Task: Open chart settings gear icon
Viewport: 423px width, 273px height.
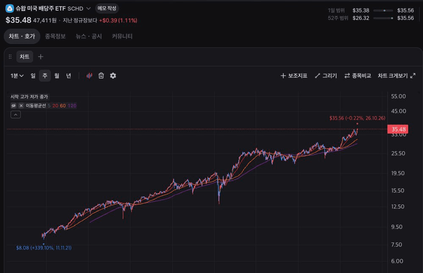Action: point(113,76)
